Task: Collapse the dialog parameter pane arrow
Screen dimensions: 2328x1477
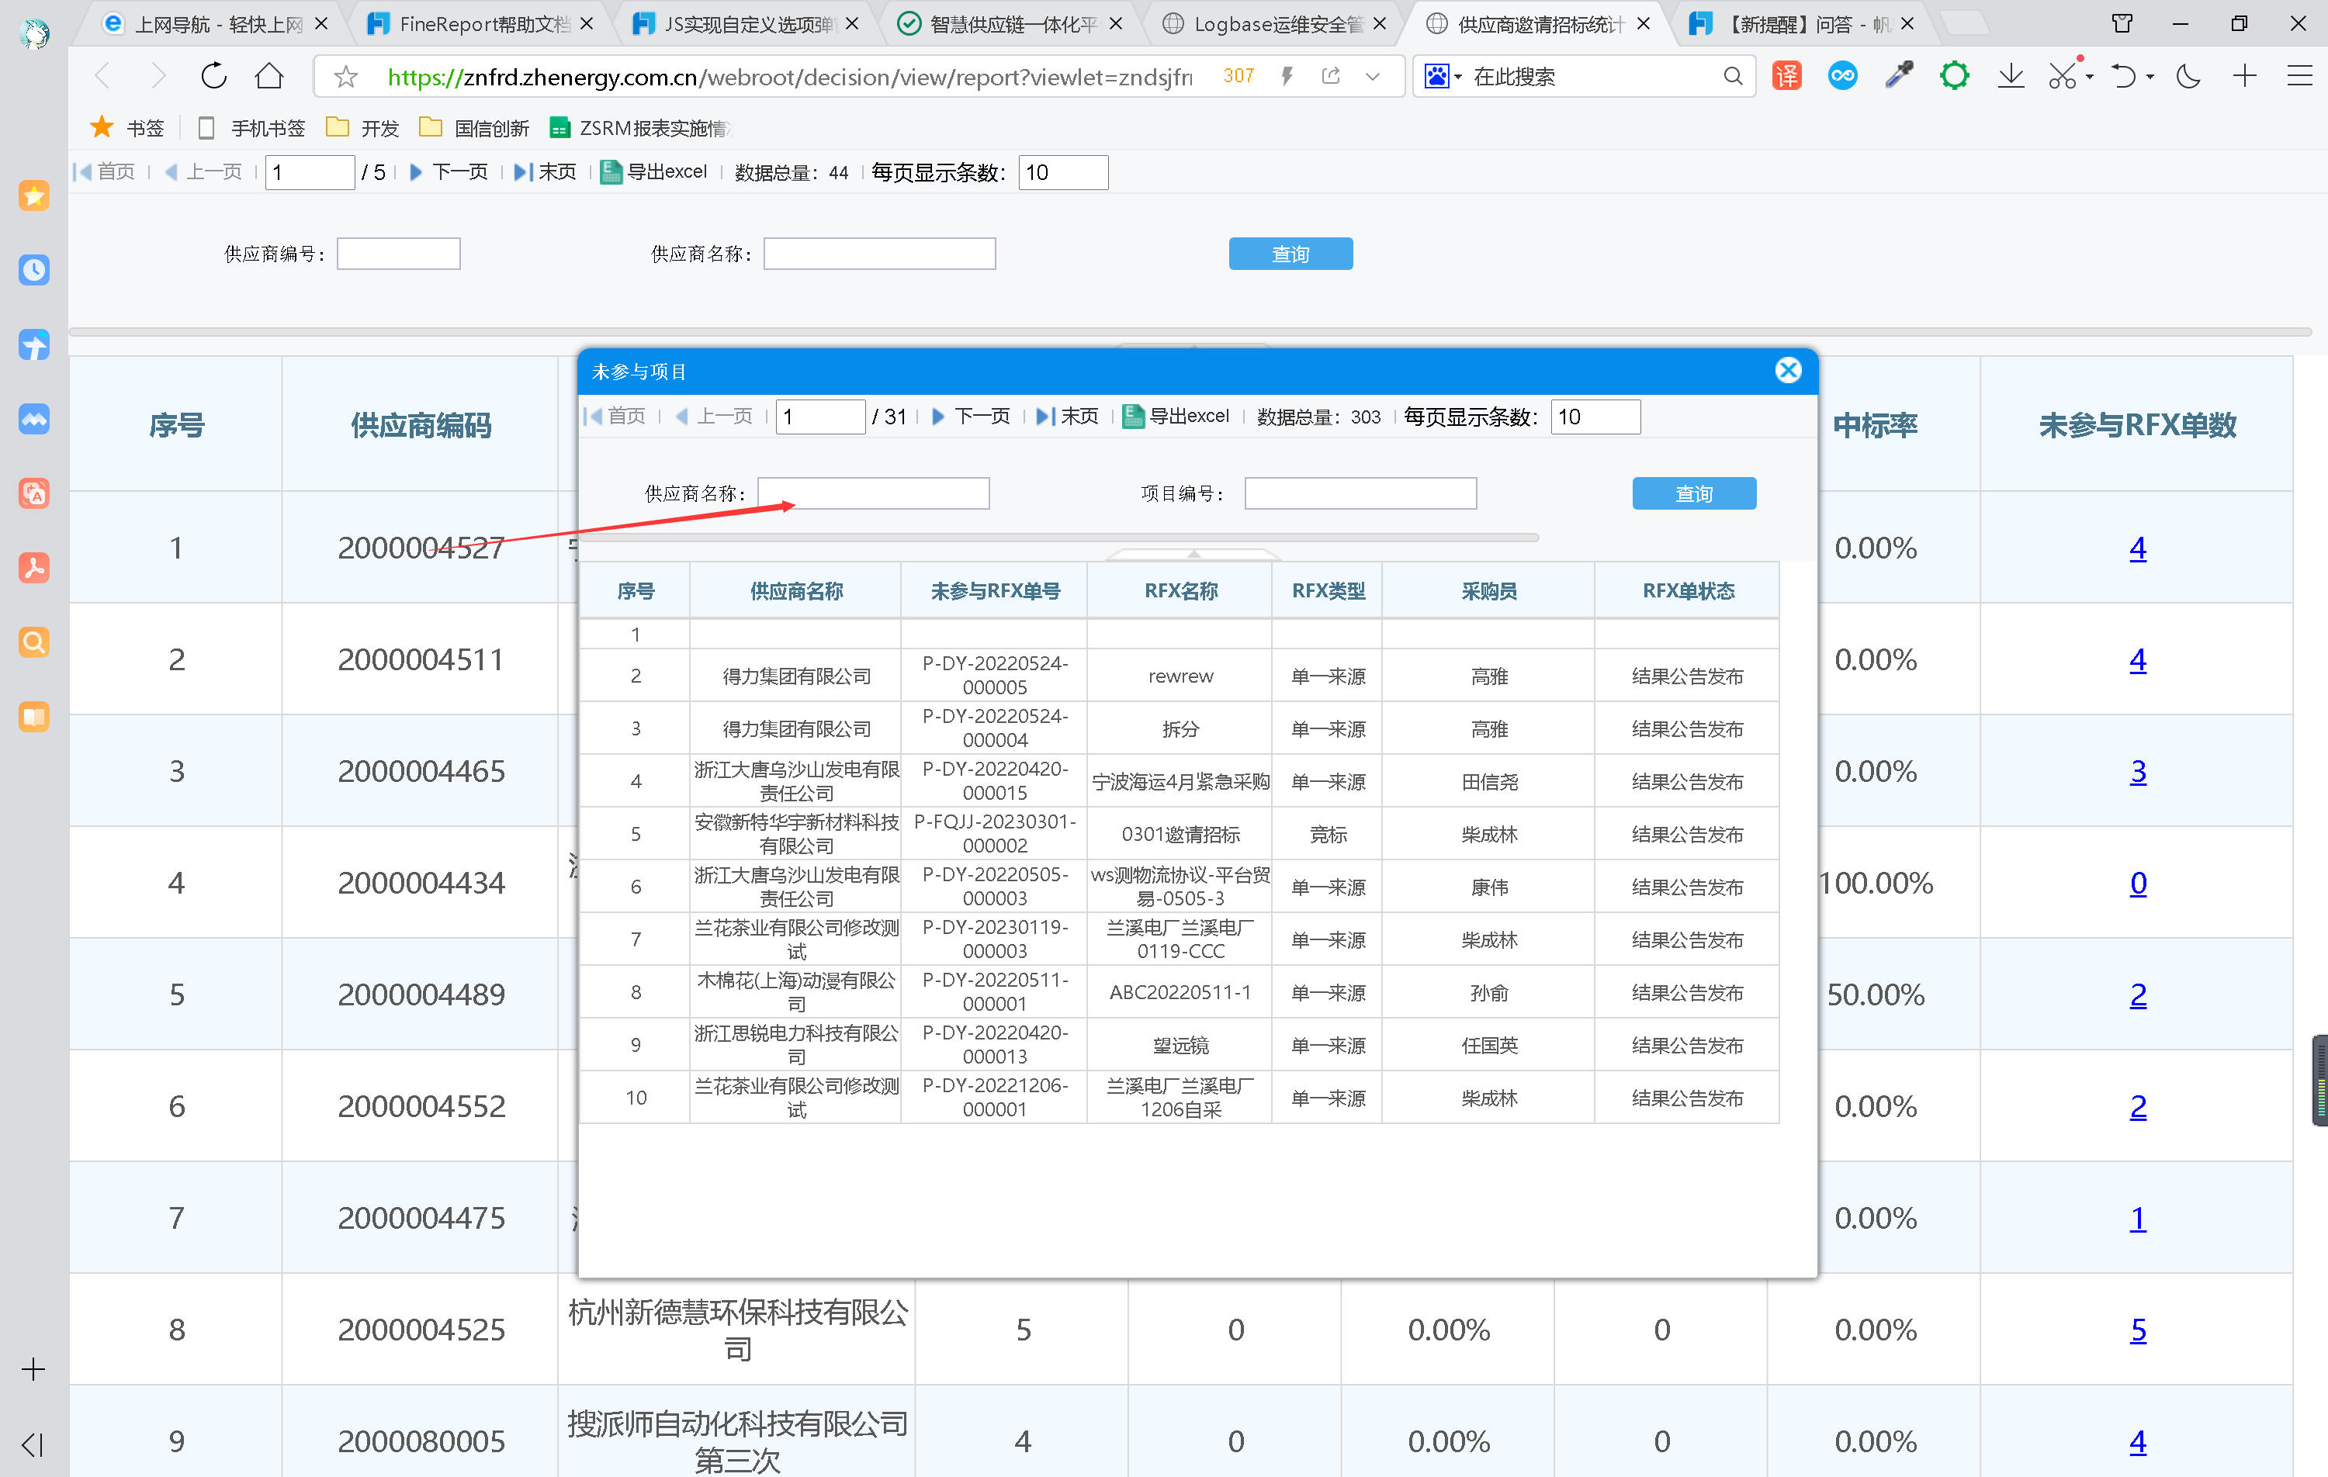Action: [1194, 554]
